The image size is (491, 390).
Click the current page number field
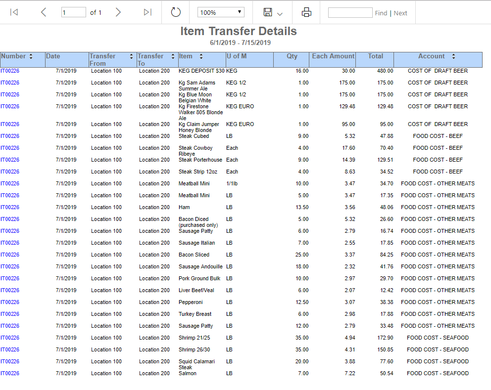click(x=74, y=12)
